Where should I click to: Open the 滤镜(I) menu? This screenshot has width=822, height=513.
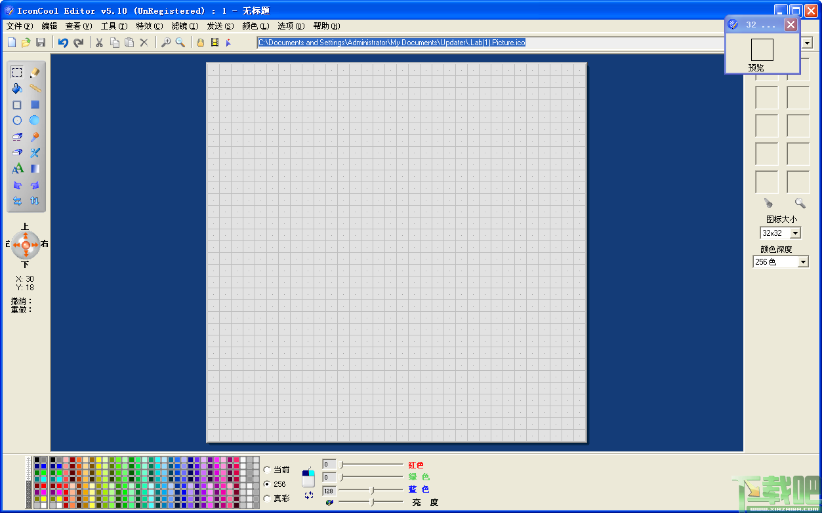click(x=184, y=26)
